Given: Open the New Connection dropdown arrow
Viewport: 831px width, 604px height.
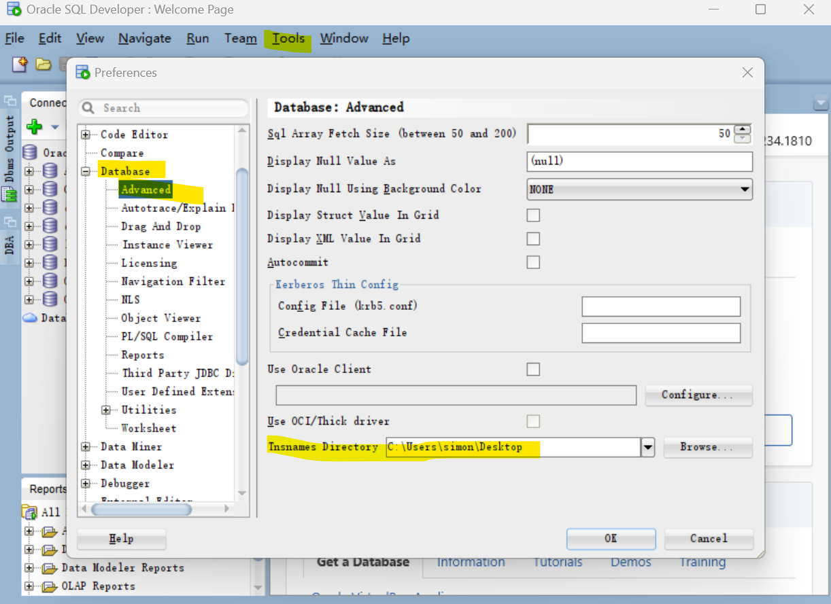Looking at the screenshot, I should coord(55,127).
